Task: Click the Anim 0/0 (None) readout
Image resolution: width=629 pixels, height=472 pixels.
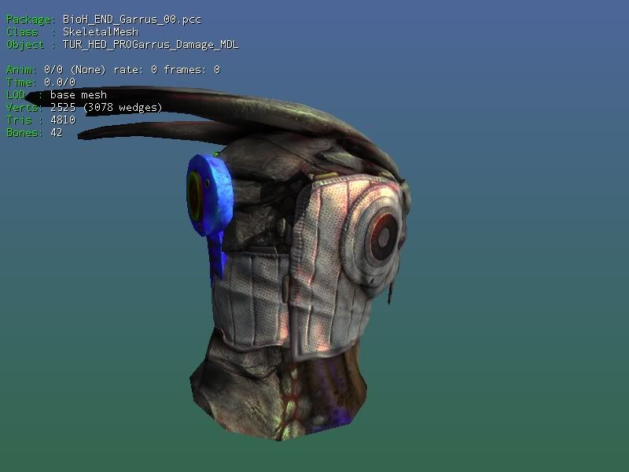Action: coord(77,70)
